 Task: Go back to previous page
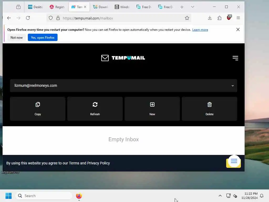(9, 18)
